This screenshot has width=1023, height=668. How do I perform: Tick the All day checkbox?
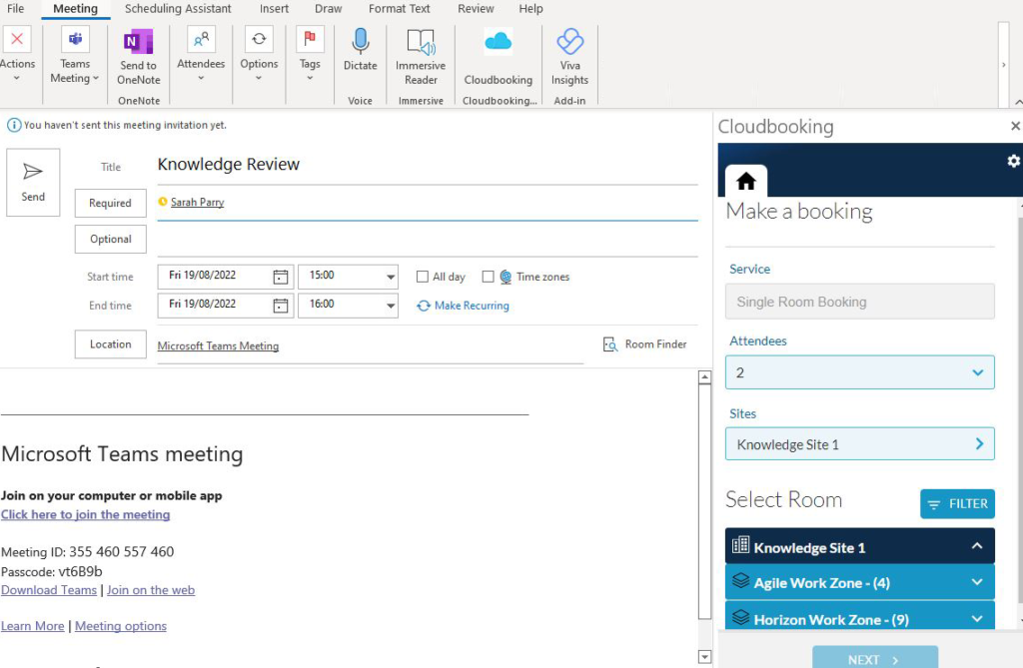423,277
